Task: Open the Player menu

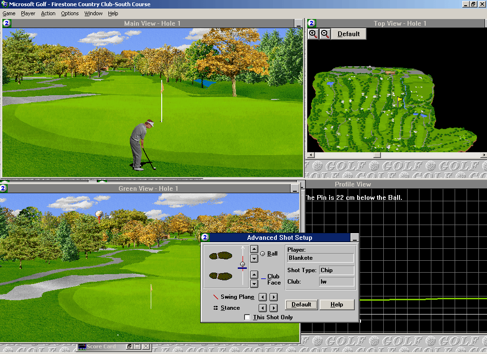Action: coord(28,13)
